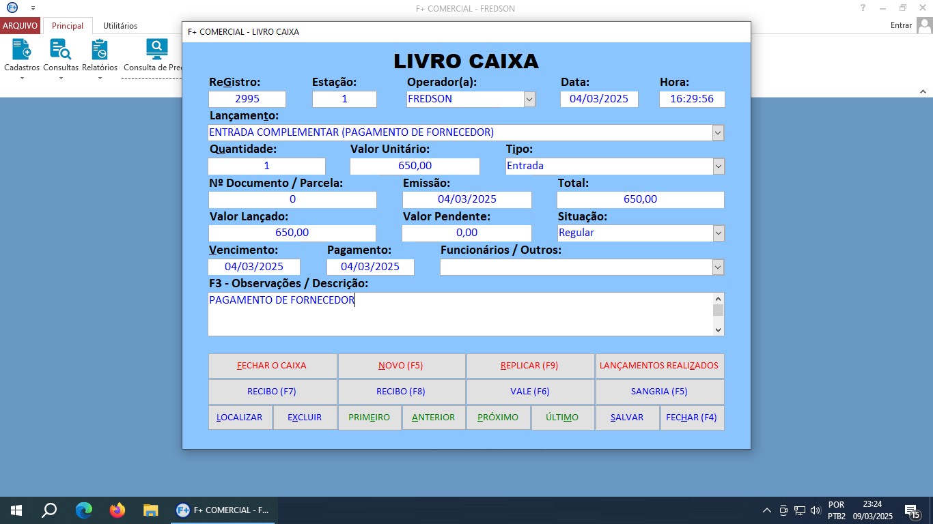The height and width of the screenshot is (524, 933).
Task: Click the observations scrollbar up arrow
Action: pos(718,298)
